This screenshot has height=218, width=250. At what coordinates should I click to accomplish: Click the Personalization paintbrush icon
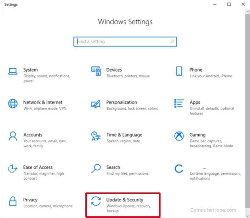96,104
